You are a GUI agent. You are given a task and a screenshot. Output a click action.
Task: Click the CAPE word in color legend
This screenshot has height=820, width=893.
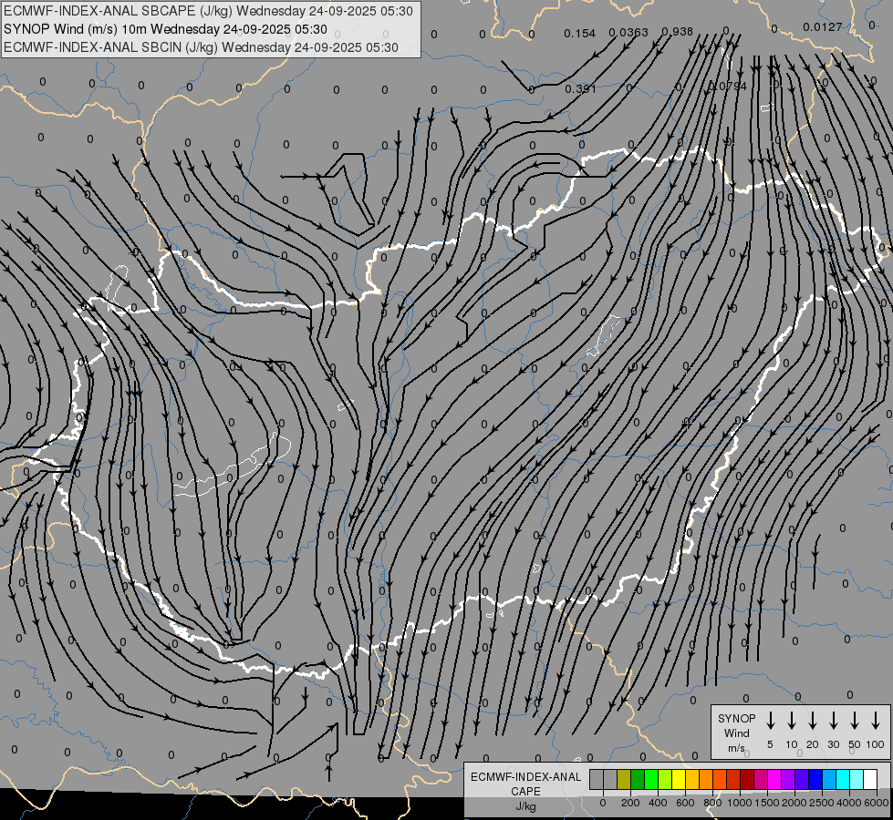525,791
